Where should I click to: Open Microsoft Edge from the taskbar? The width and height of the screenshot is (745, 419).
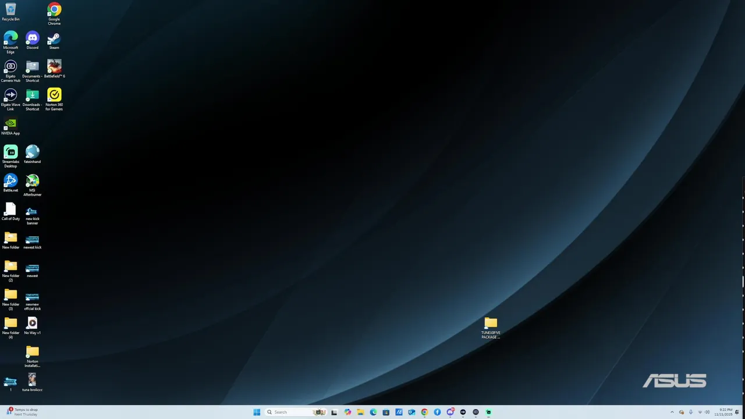tap(373, 412)
